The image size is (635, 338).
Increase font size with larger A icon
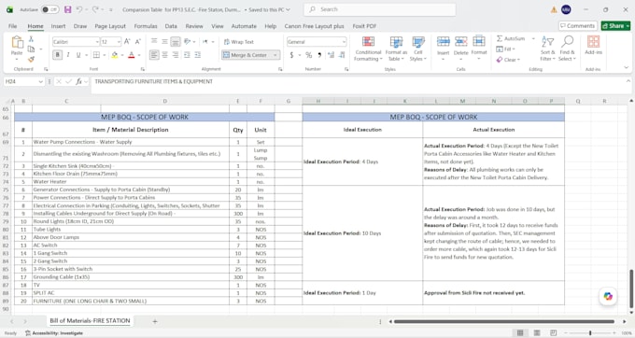(x=127, y=41)
